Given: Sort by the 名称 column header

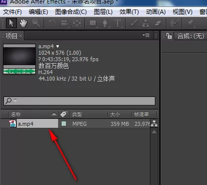Looking at the screenshot, I should pyautogui.click(x=16, y=114).
